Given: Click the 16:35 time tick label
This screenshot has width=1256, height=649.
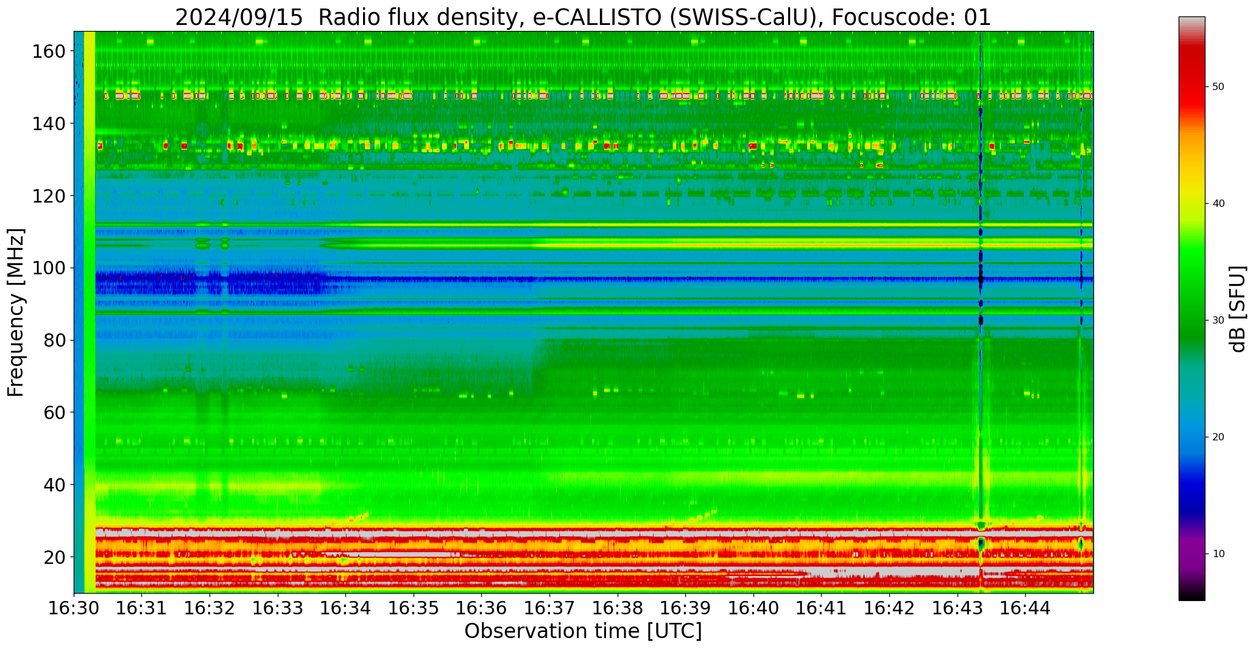Looking at the screenshot, I should (414, 608).
